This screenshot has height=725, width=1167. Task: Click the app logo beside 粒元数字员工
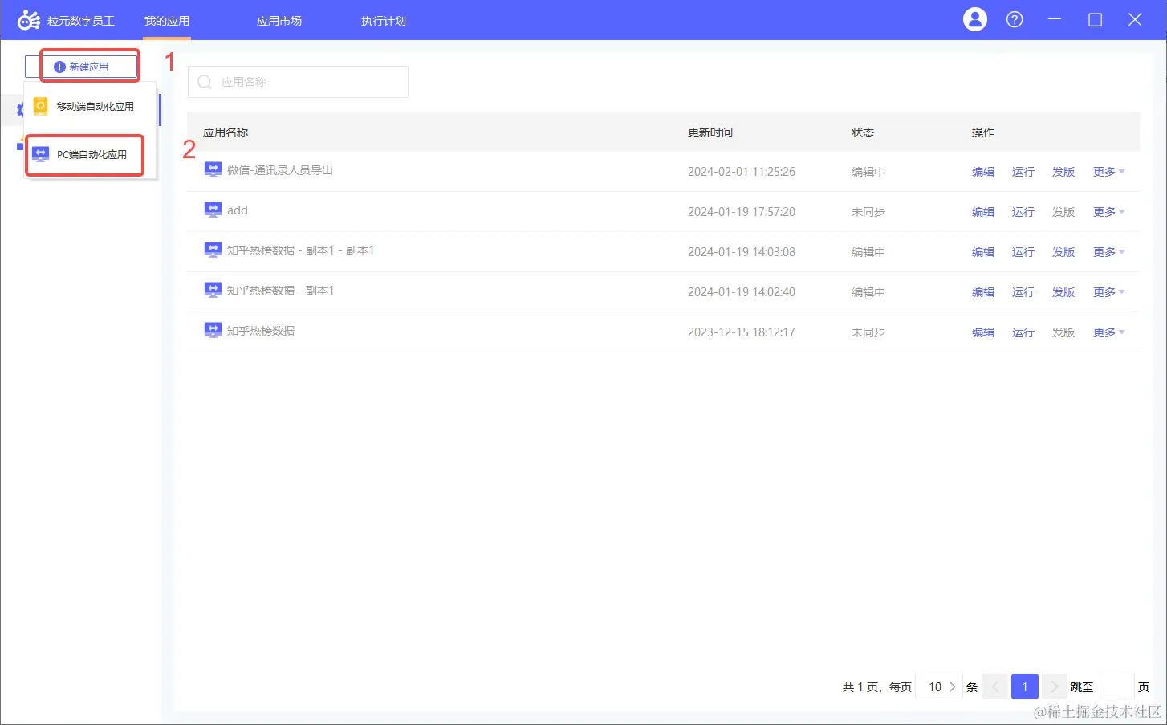(29, 20)
